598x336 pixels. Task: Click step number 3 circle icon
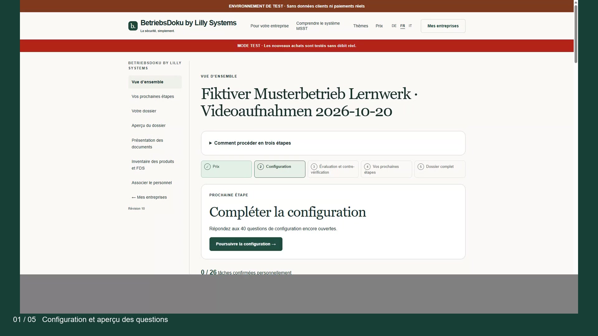314,167
